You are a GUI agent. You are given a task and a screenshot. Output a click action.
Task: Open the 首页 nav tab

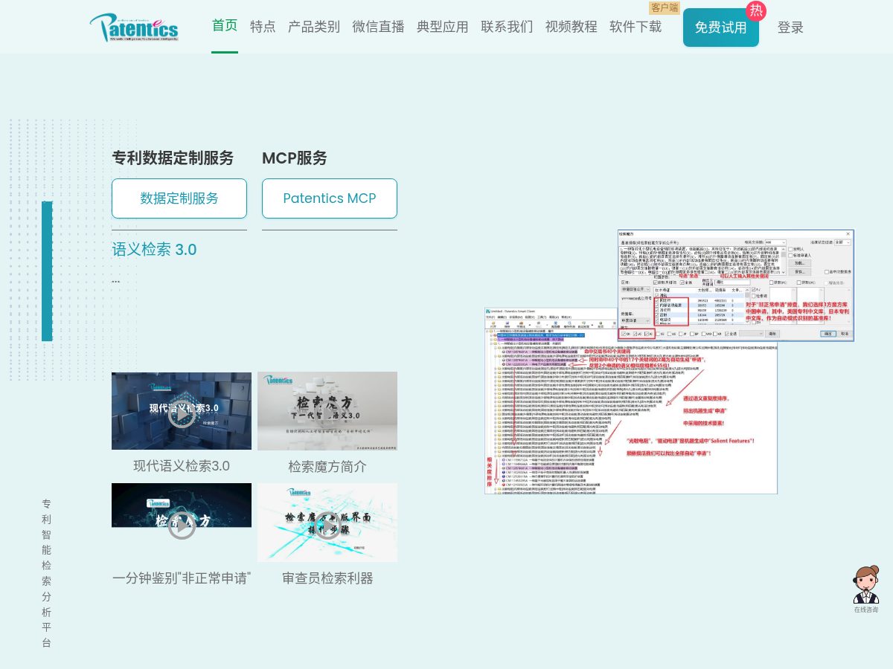225,26
